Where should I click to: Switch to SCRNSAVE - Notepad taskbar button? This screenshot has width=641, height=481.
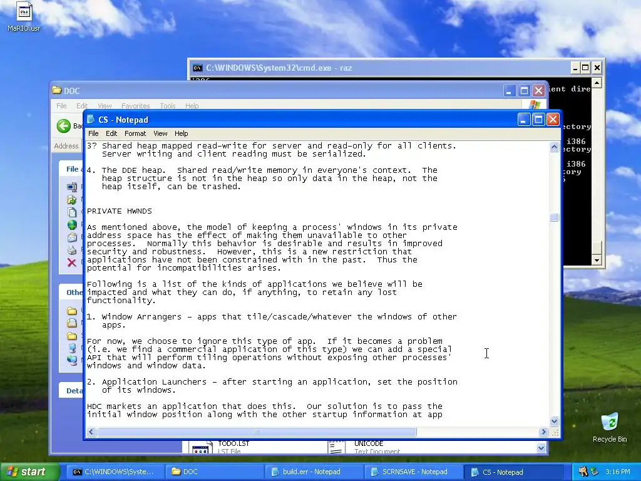coord(414,472)
